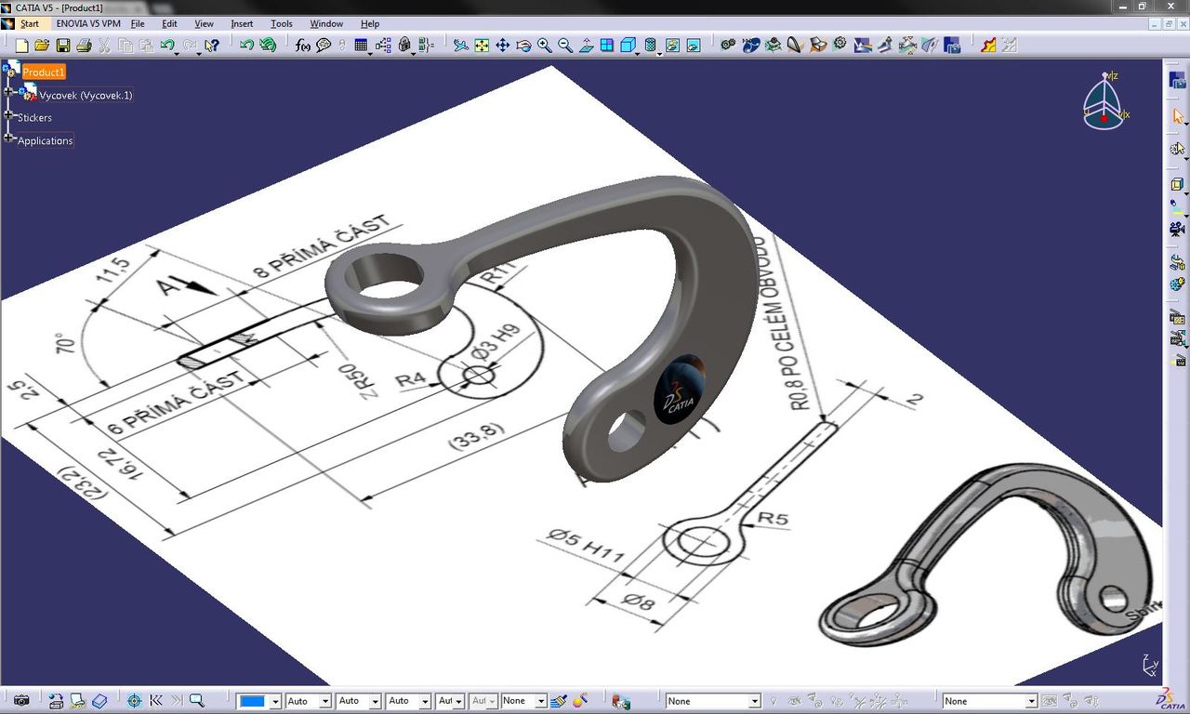Select the Pan tool with four arrows

coord(503,45)
